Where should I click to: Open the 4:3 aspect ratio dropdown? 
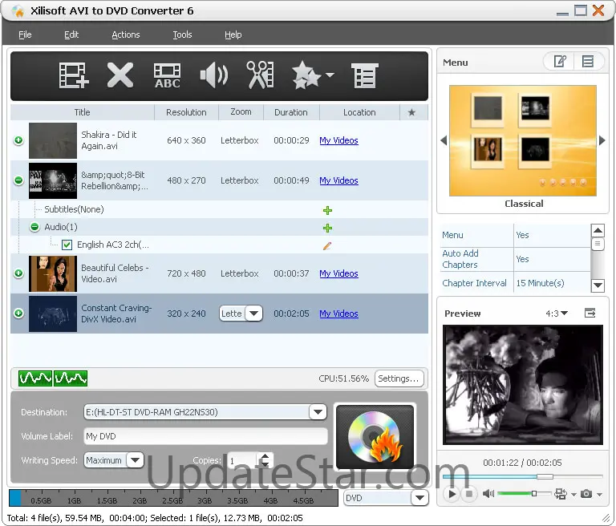click(x=557, y=314)
